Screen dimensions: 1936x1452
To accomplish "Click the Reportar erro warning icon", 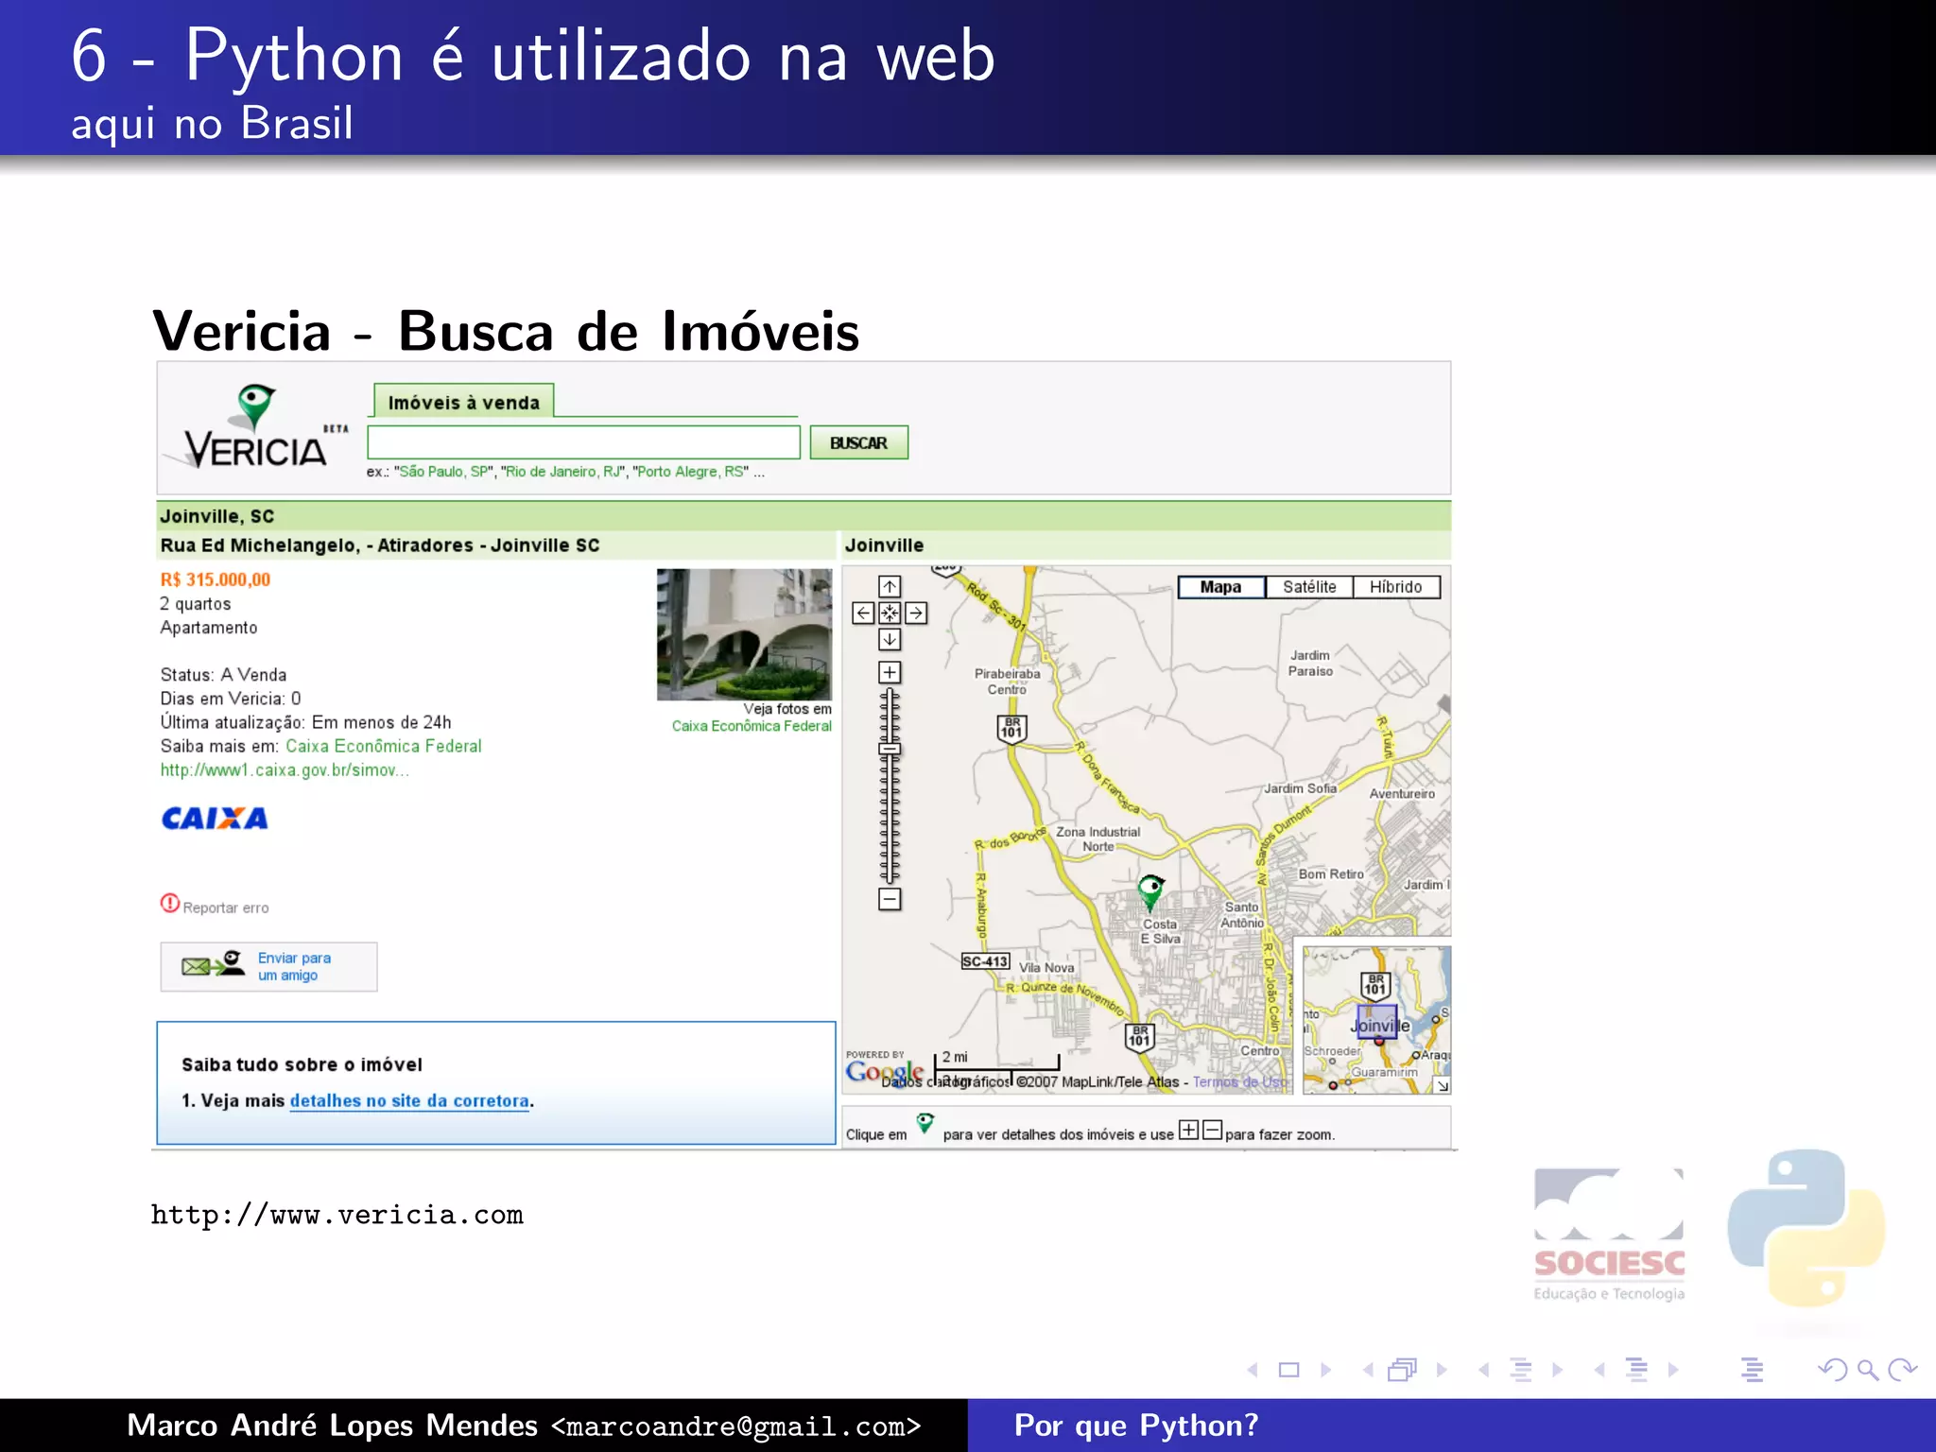I will [x=169, y=904].
